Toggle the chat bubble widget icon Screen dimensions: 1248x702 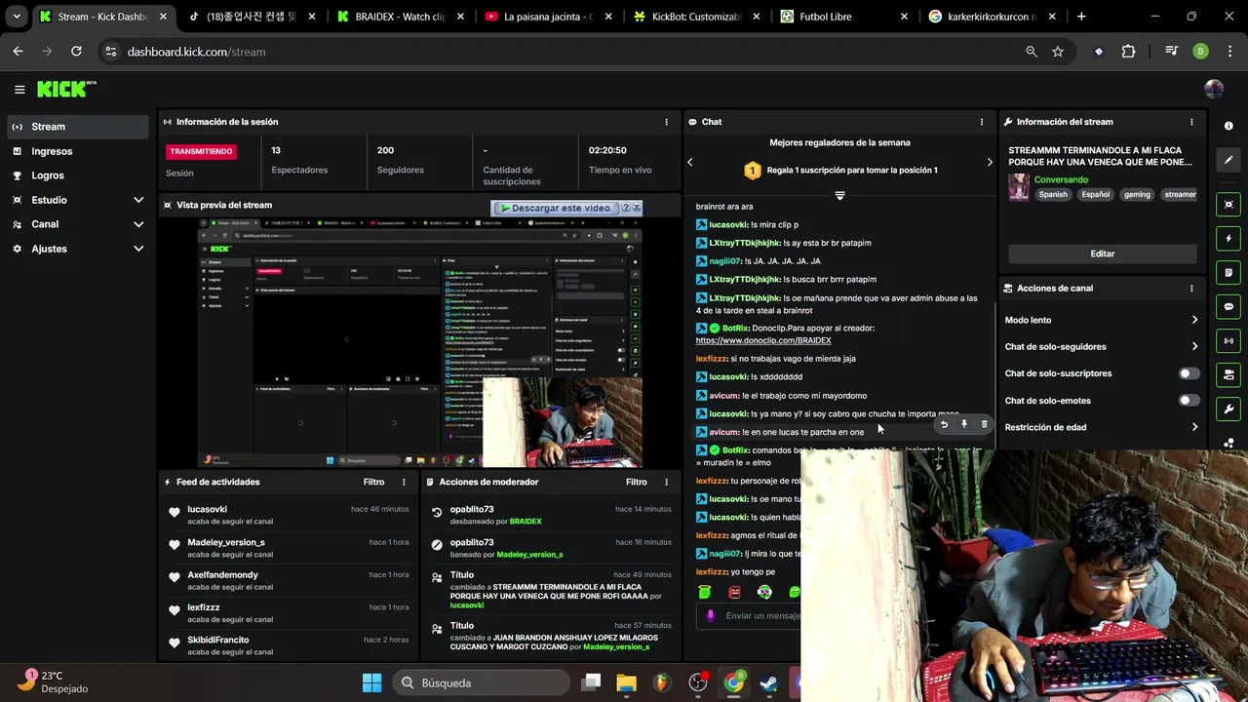[x=1228, y=307]
